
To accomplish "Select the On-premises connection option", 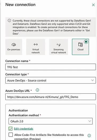I will tap(14, 47).
